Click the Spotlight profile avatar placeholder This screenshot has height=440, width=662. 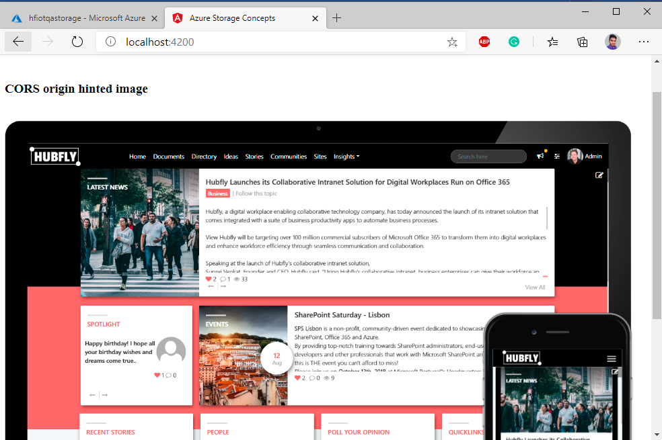171,351
